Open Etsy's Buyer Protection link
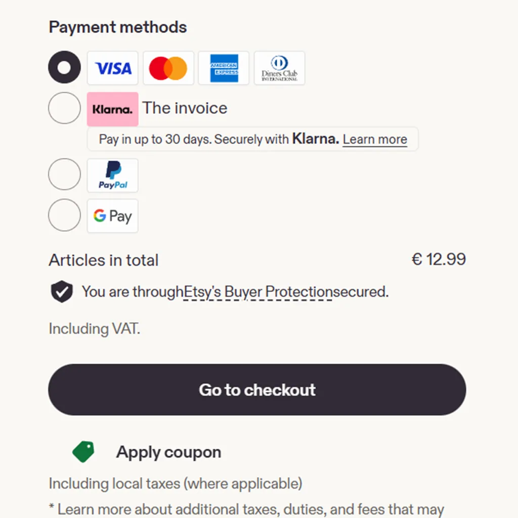518x518 pixels. pos(258,292)
